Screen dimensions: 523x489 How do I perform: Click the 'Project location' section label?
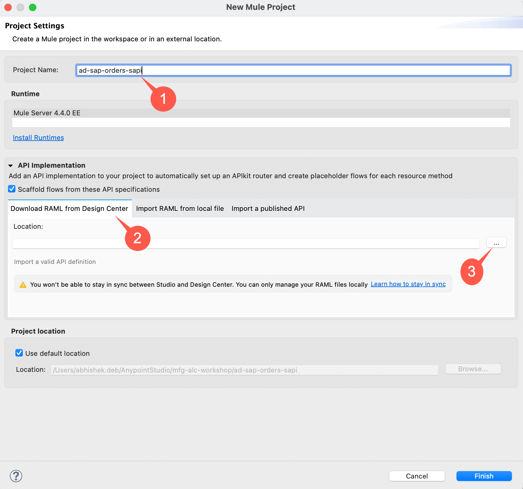[38, 331]
